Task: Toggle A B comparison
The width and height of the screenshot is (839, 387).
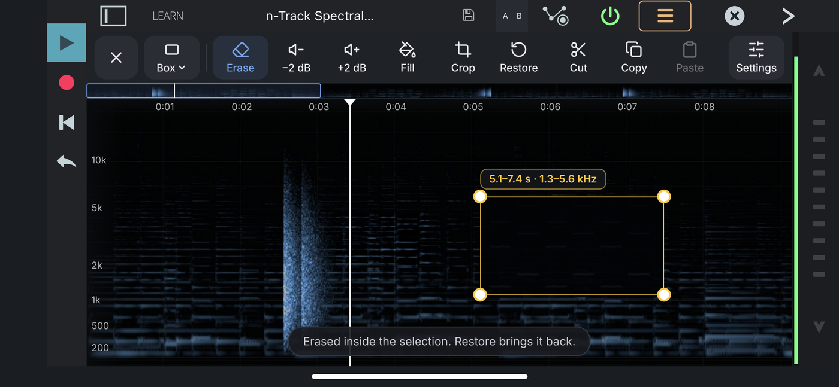Action: point(512,16)
